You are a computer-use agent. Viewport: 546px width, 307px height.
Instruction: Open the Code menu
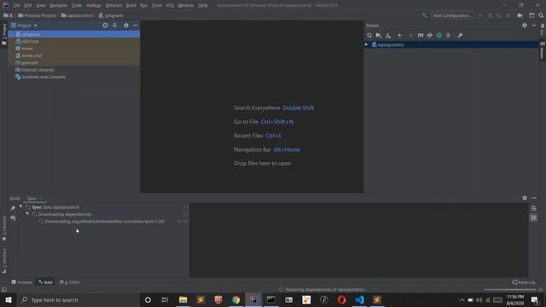[x=77, y=5]
